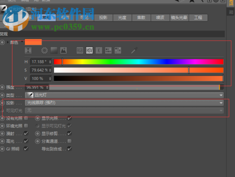The height and width of the screenshot is (177, 235).
Task: Click on the 强度 intensity slider bar
Action: 136,87
